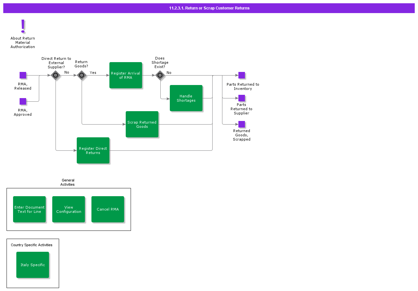The height and width of the screenshot is (291, 418).
Task: Click the Return or Scrap Customer Returns title bar
Action: tap(209, 8)
